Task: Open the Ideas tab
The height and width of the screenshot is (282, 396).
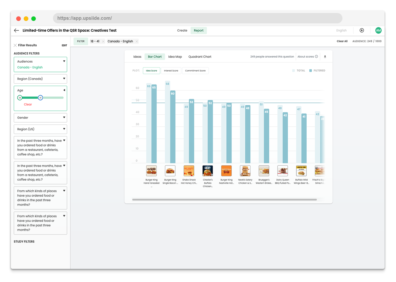Action: pyautogui.click(x=137, y=57)
